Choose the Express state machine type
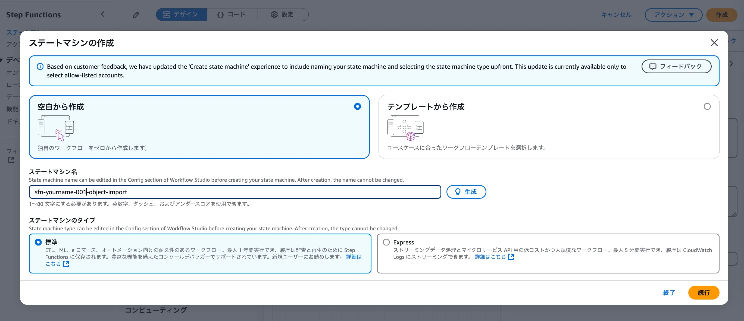 [386, 242]
